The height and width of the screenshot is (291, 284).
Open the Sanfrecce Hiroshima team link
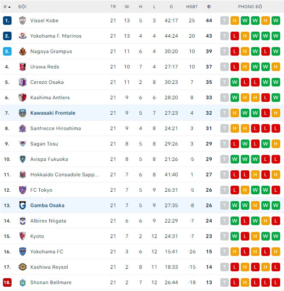click(56, 128)
